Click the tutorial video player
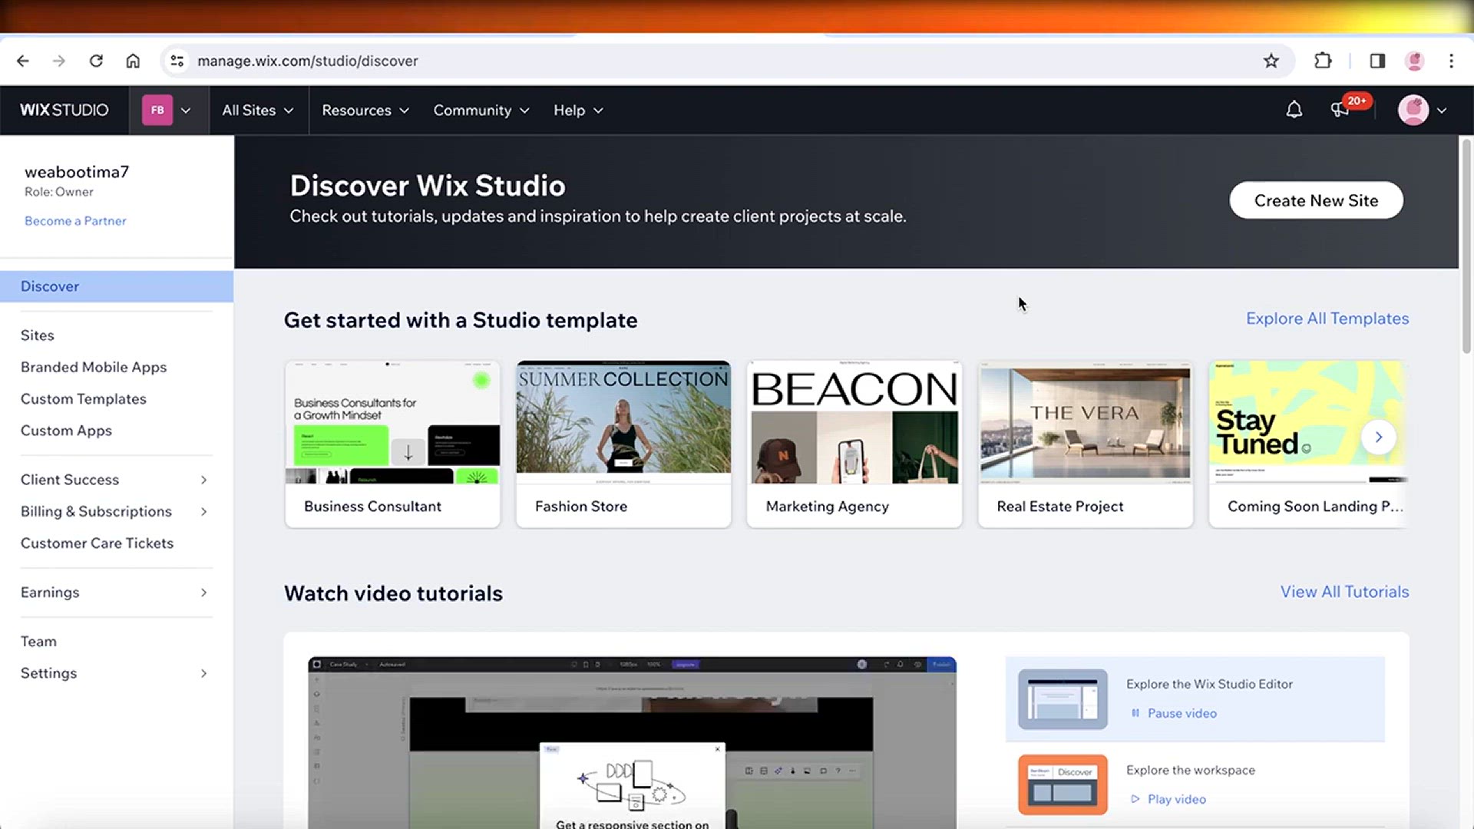Viewport: 1474px width, 829px height. tap(632, 742)
